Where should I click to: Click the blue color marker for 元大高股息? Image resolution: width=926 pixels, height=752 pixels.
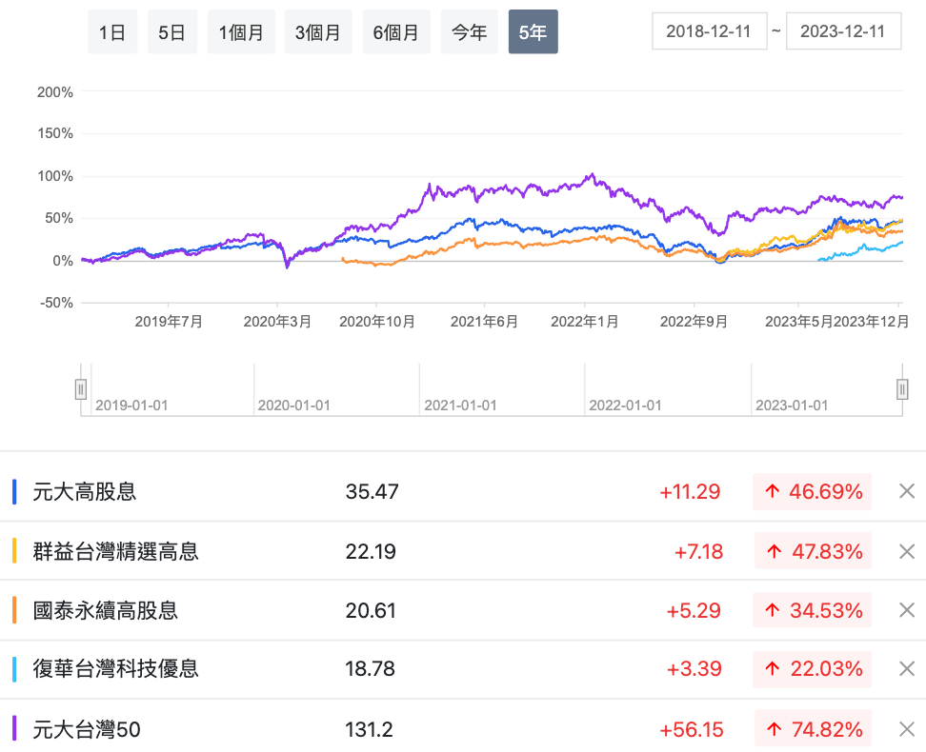click(x=14, y=492)
